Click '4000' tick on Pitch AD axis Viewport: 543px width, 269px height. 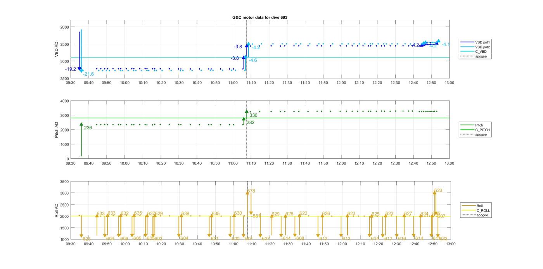click(x=64, y=101)
